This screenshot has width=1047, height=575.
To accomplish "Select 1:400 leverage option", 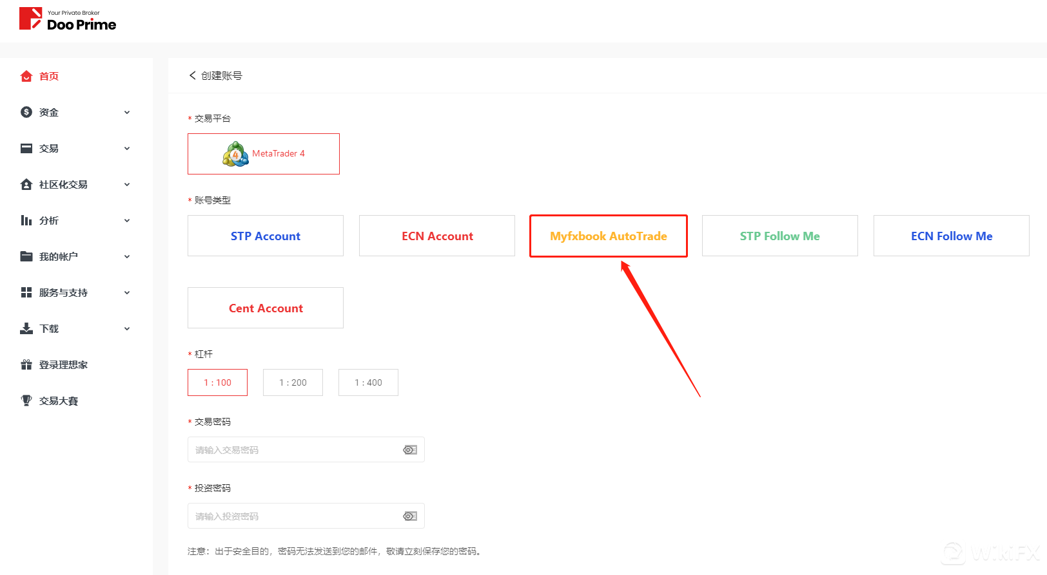I will 368,382.
